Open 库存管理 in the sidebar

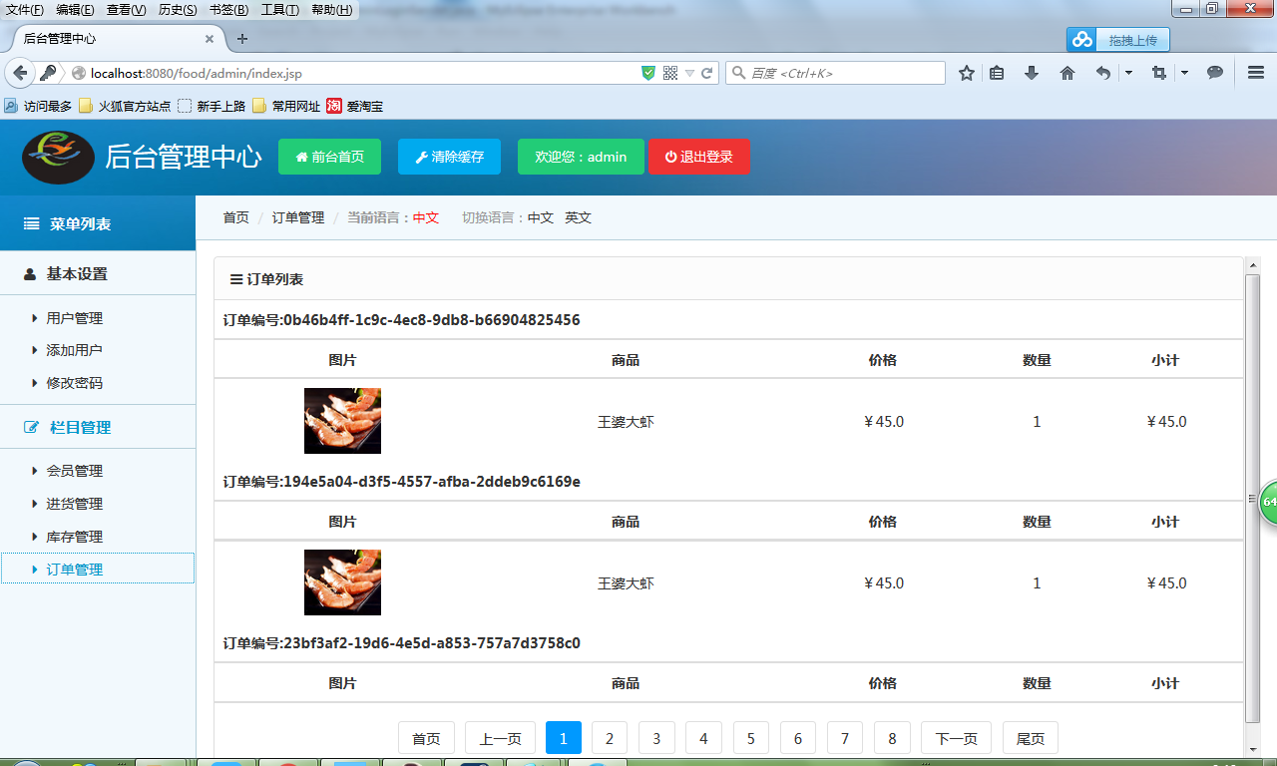74,537
